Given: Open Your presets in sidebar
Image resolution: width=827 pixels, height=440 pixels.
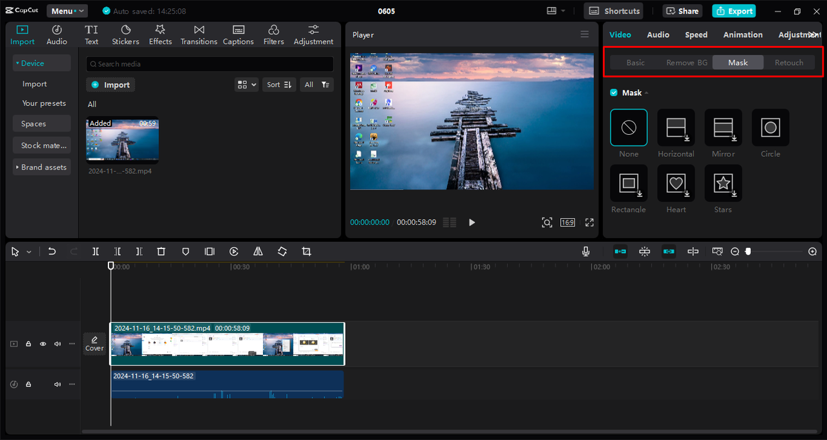Looking at the screenshot, I should [44, 103].
